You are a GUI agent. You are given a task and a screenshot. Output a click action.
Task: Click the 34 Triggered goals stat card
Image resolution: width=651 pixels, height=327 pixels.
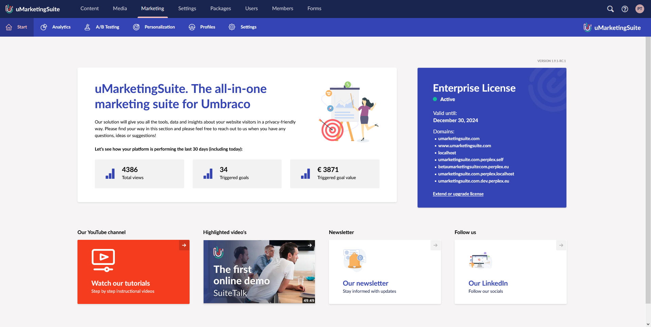click(237, 174)
